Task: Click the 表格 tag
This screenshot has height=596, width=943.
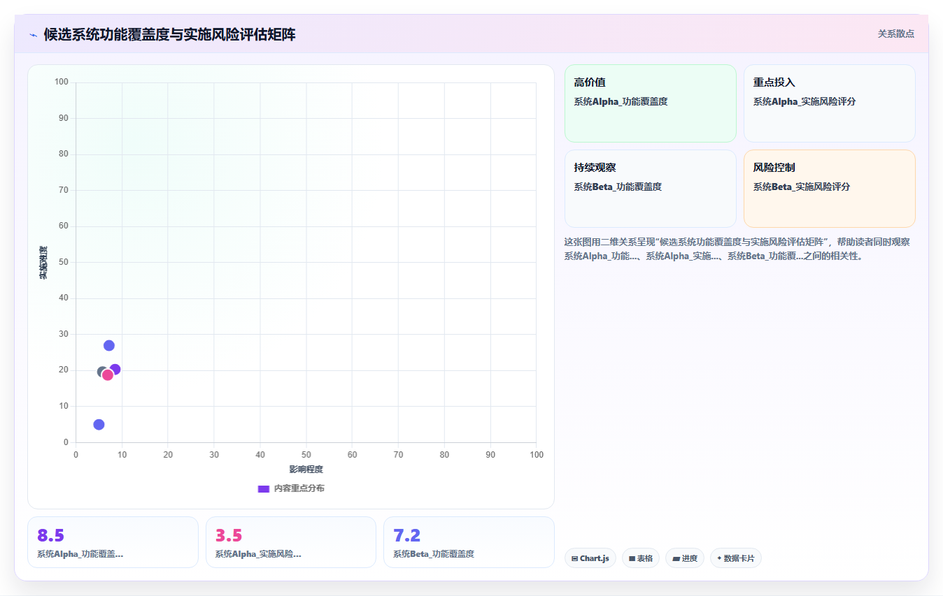Action: point(641,558)
